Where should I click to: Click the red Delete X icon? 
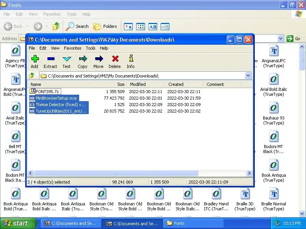[x=115, y=59]
